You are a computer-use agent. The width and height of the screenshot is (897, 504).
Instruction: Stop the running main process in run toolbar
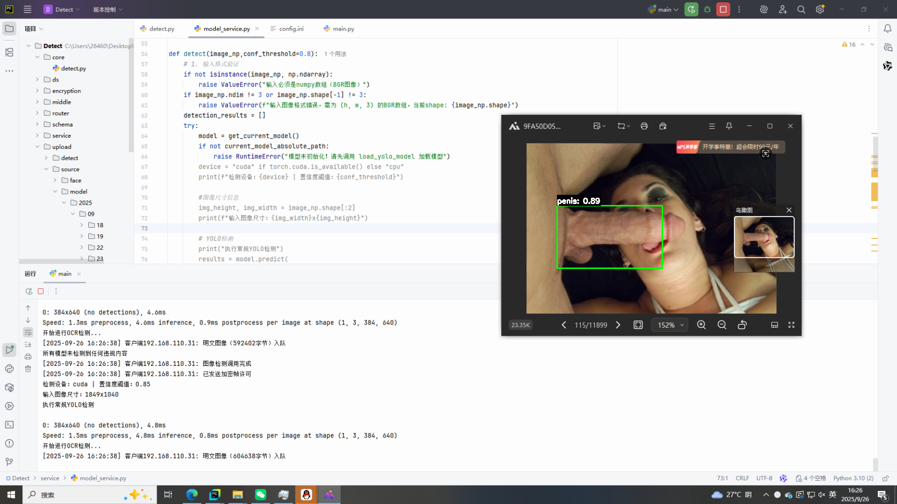tap(41, 291)
